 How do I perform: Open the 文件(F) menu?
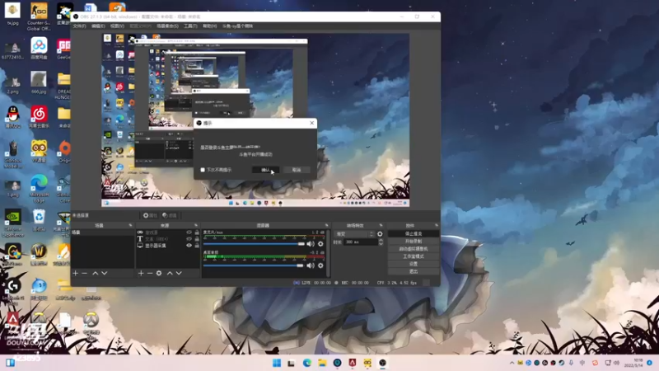point(79,26)
